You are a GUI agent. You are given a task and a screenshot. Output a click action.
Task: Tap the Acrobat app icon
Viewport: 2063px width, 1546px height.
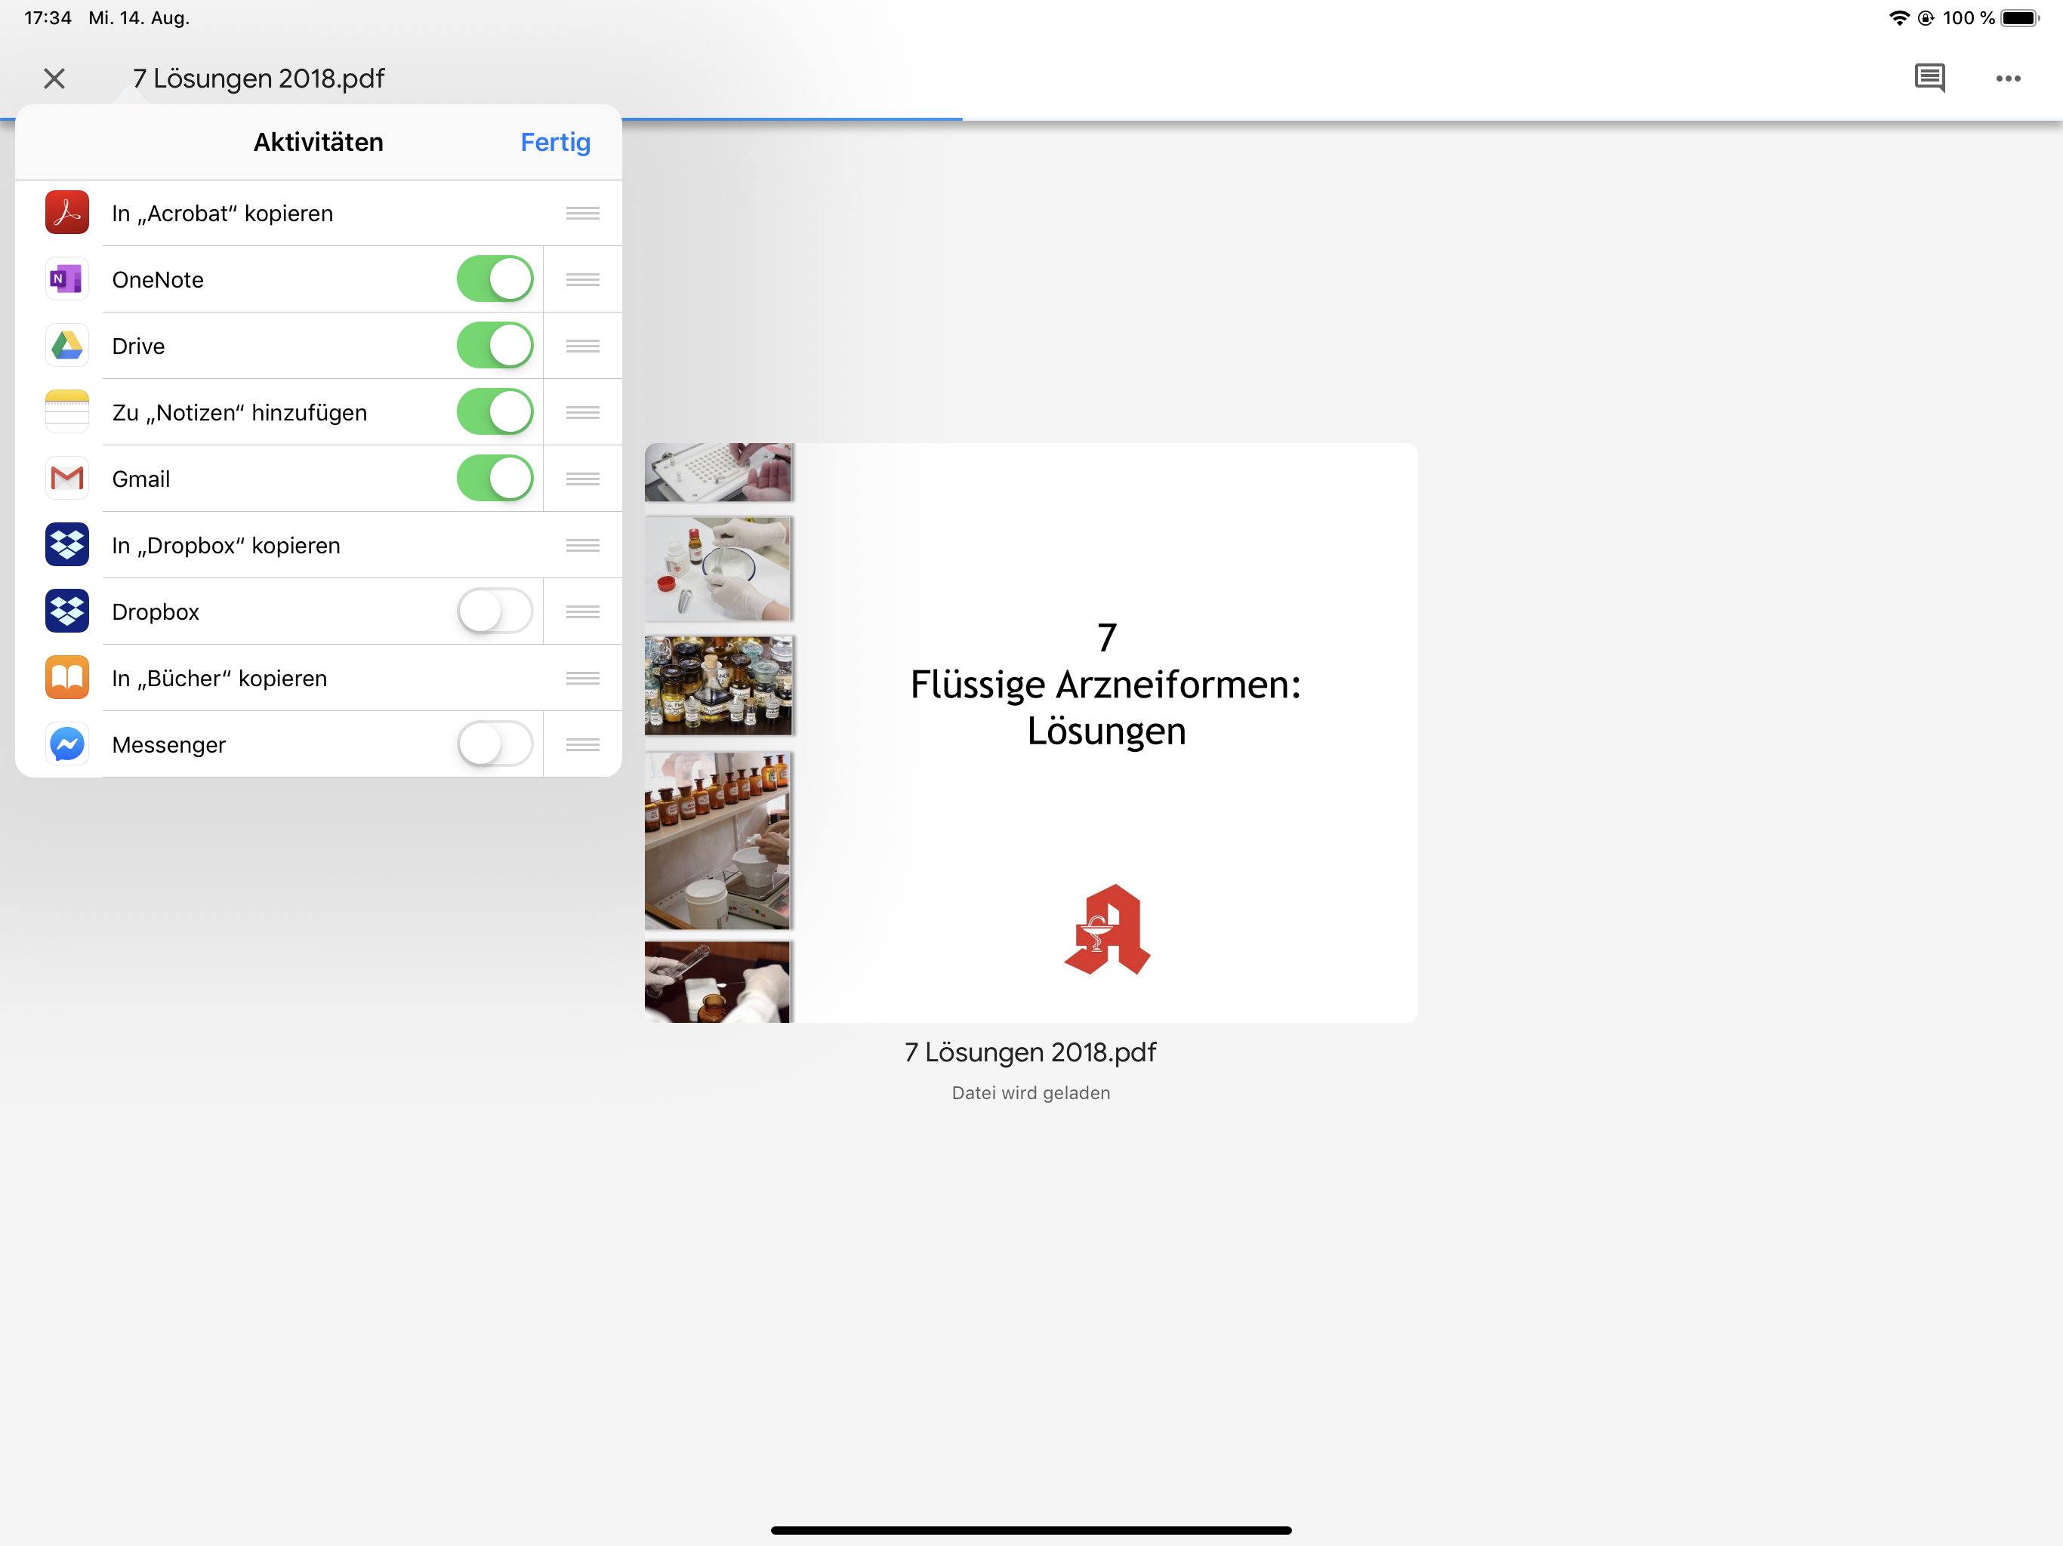click(67, 213)
